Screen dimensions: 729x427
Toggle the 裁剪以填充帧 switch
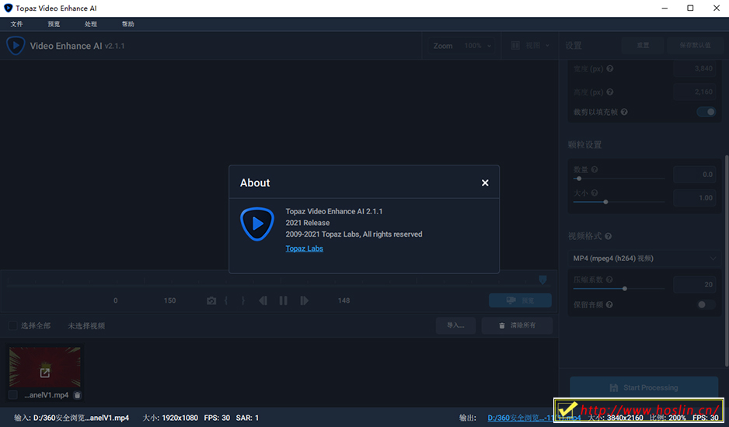pyautogui.click(x=706, y=112)
